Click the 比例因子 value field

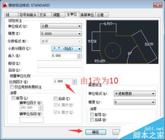(63, 82)
